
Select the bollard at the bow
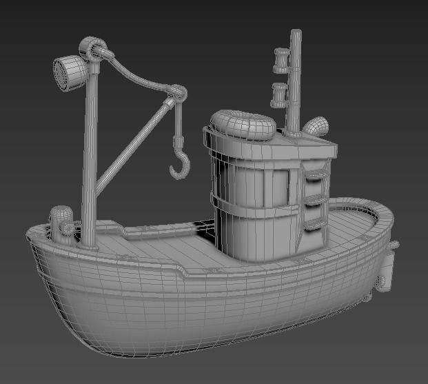click(x=62, y=225)
